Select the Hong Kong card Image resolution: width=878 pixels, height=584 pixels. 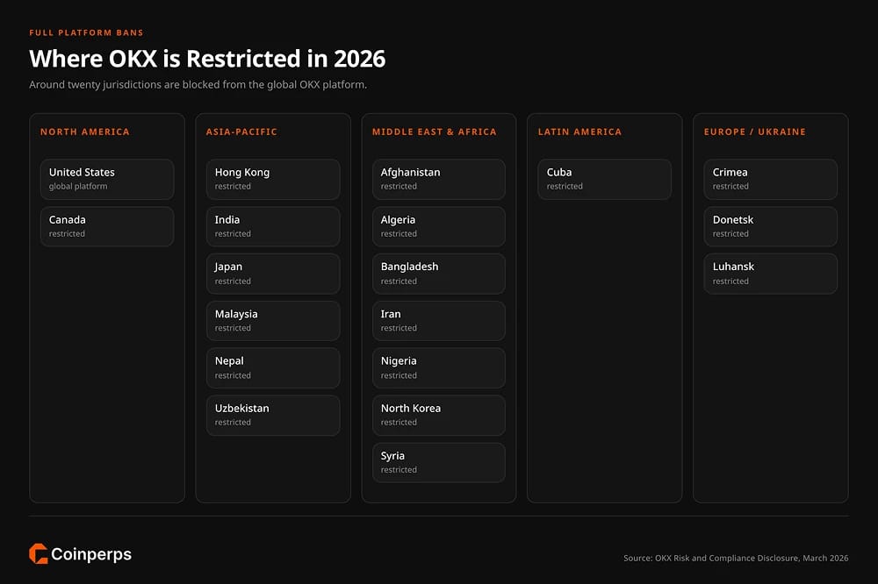[x=273, y=179]
